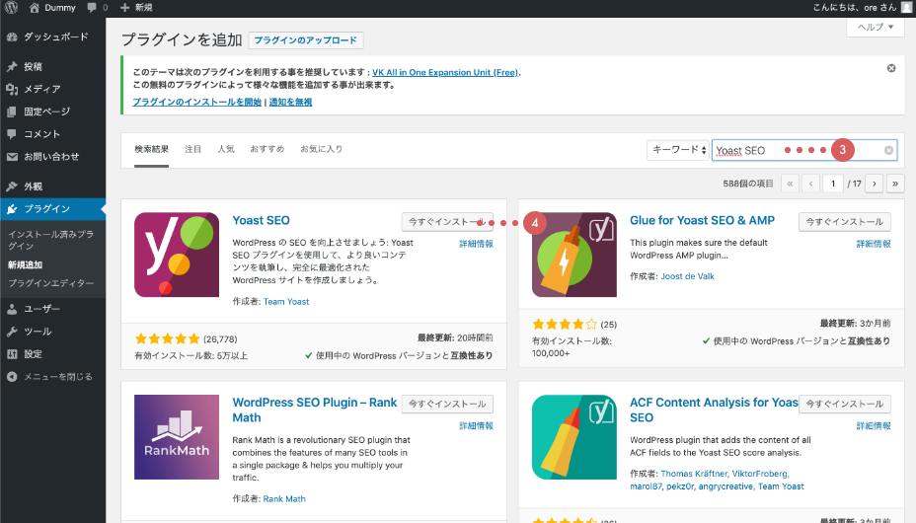Switch to the Popular (人気) tab
Viewport: 916px width, 523px height.
pyautogui.click(x=226, y=149)
